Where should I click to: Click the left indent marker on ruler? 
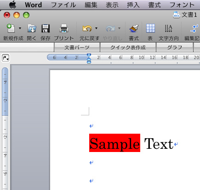click(89, 62)
